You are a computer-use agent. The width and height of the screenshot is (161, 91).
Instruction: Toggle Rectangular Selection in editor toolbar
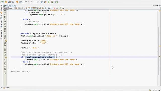click(x=37, y=8)
